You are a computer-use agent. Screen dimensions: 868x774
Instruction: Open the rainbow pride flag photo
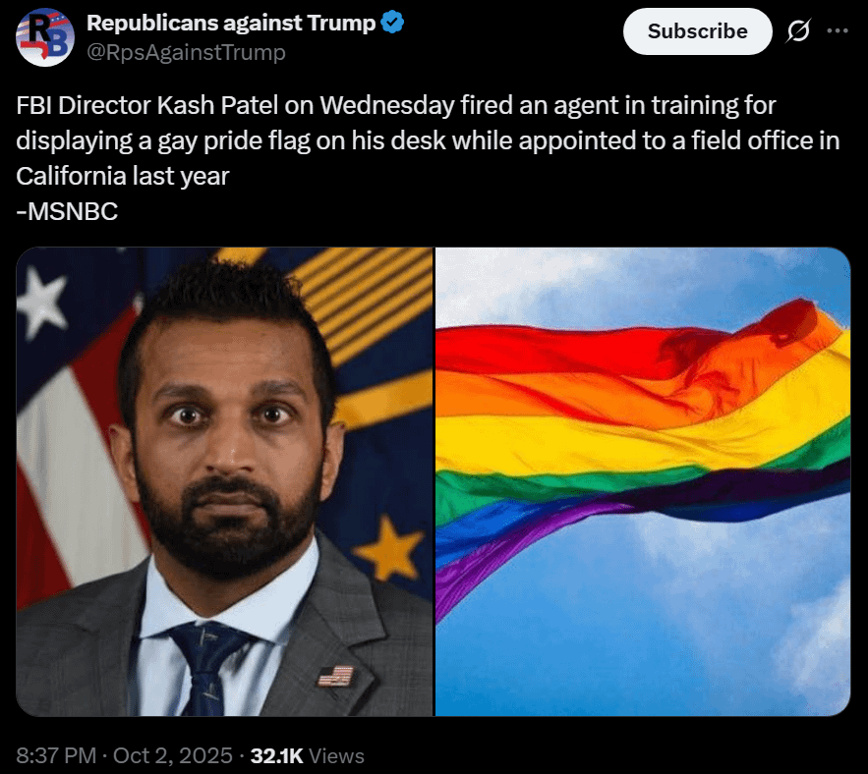(643, 482)
